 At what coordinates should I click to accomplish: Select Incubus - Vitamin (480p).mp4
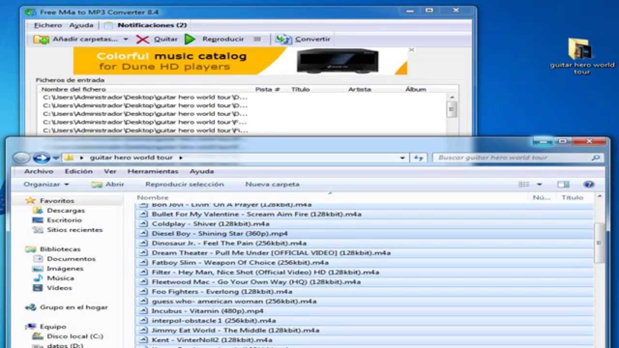tap(207, 311)
